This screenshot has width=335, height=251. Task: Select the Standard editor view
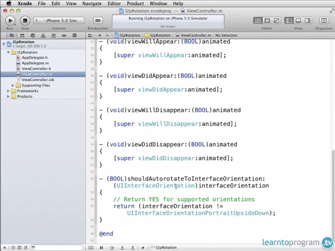258,21
